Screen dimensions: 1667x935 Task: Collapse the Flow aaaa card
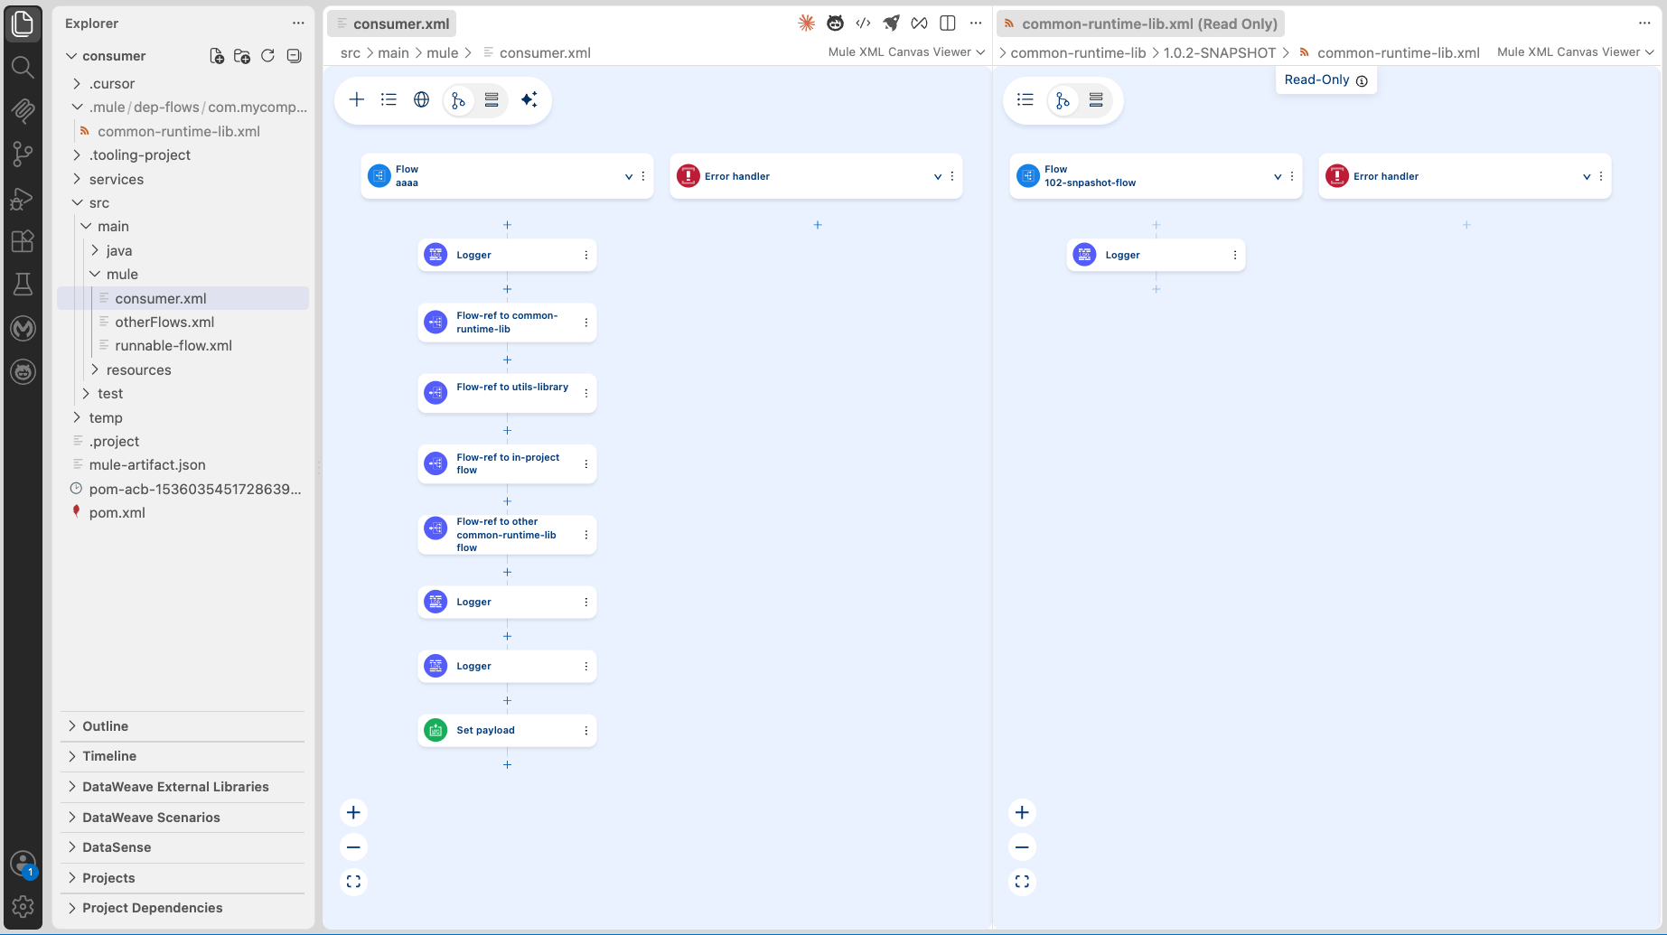629,177
